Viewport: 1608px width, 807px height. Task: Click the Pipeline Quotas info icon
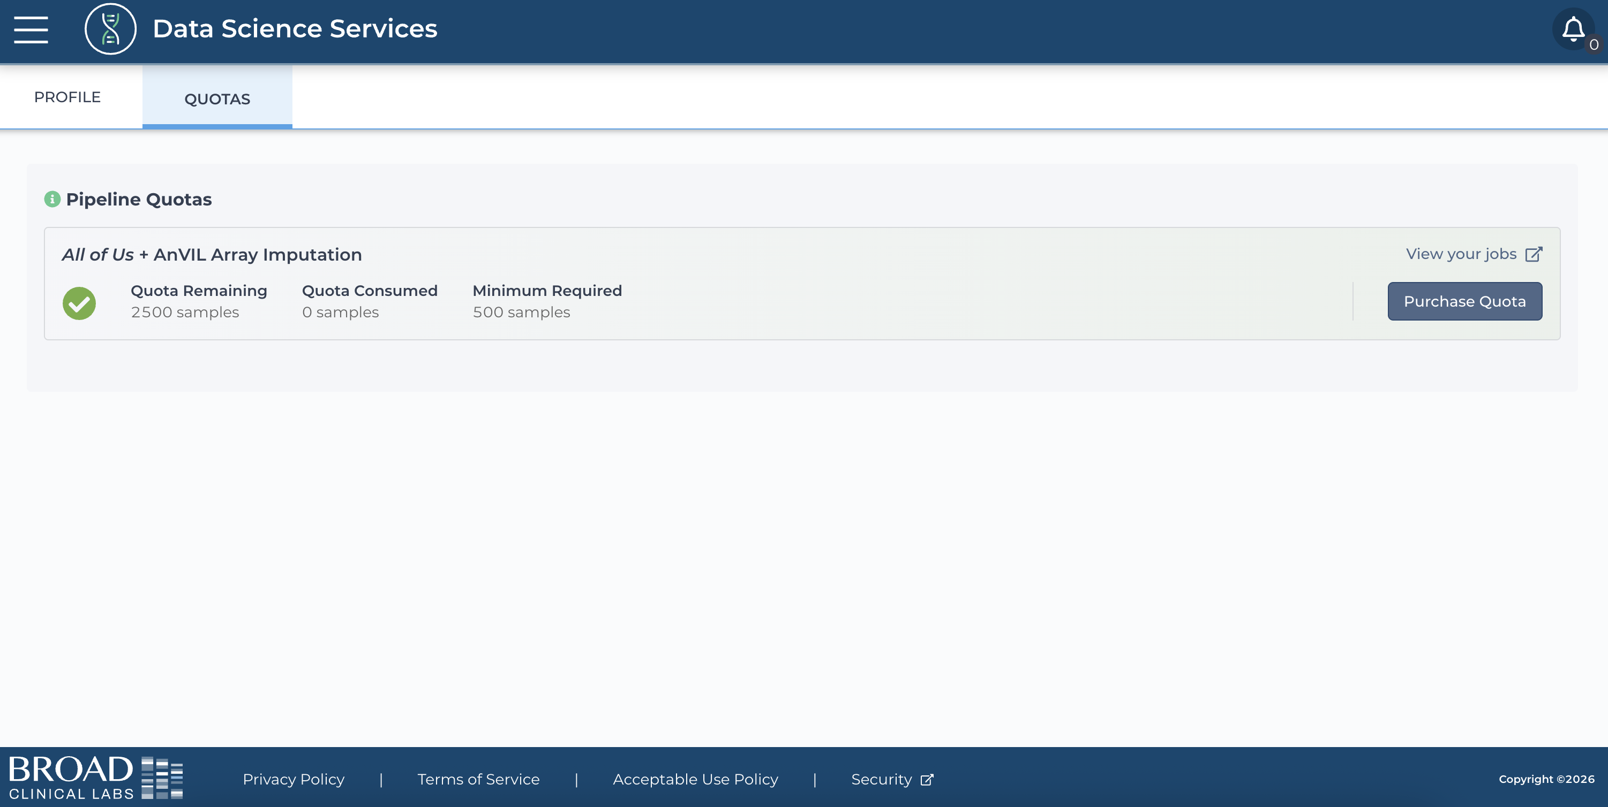tap(52, 199)
